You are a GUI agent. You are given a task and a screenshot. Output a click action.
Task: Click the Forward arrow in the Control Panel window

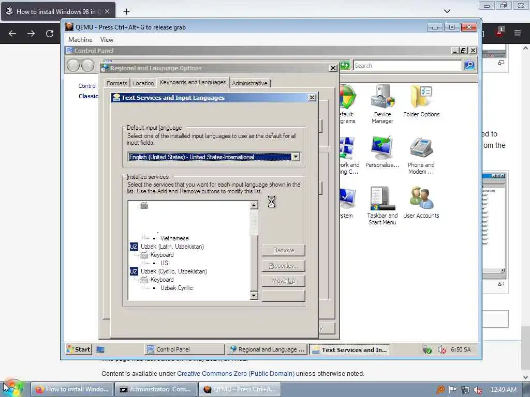tap(88, 65)
